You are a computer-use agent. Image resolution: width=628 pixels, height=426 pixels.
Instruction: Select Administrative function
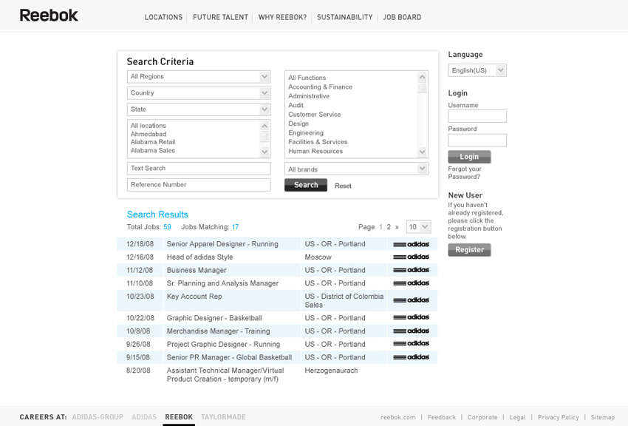click(309, 96)
